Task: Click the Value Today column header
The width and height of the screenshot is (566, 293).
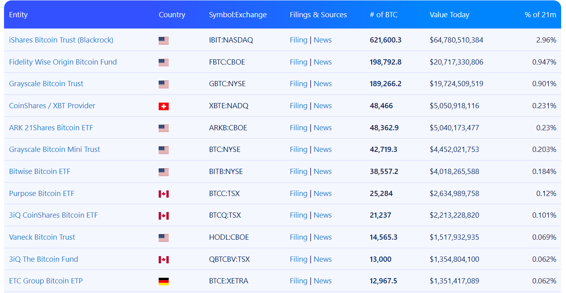Action: coord(449,15)
